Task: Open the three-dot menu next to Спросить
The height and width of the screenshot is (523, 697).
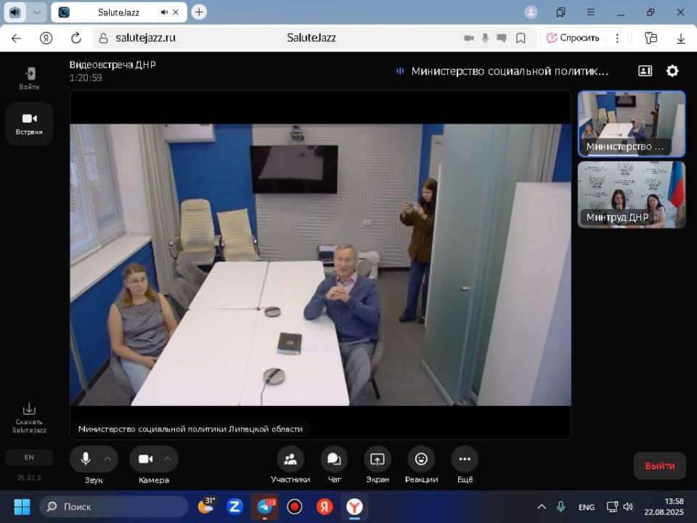Action: tap(617, 38)
